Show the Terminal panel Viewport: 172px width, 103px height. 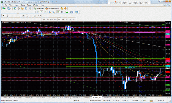click(x=26, y=8)
